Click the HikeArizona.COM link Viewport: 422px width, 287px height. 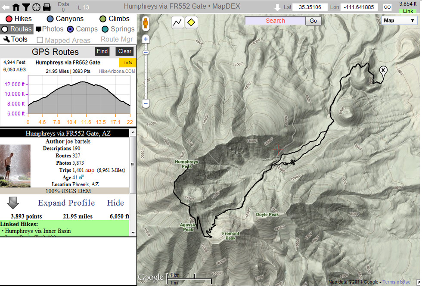tap(117, 72)
